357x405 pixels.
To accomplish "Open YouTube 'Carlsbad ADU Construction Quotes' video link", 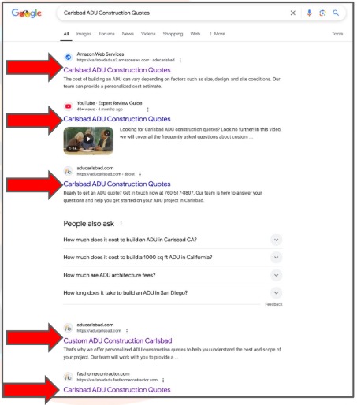I will coord(117,119).
